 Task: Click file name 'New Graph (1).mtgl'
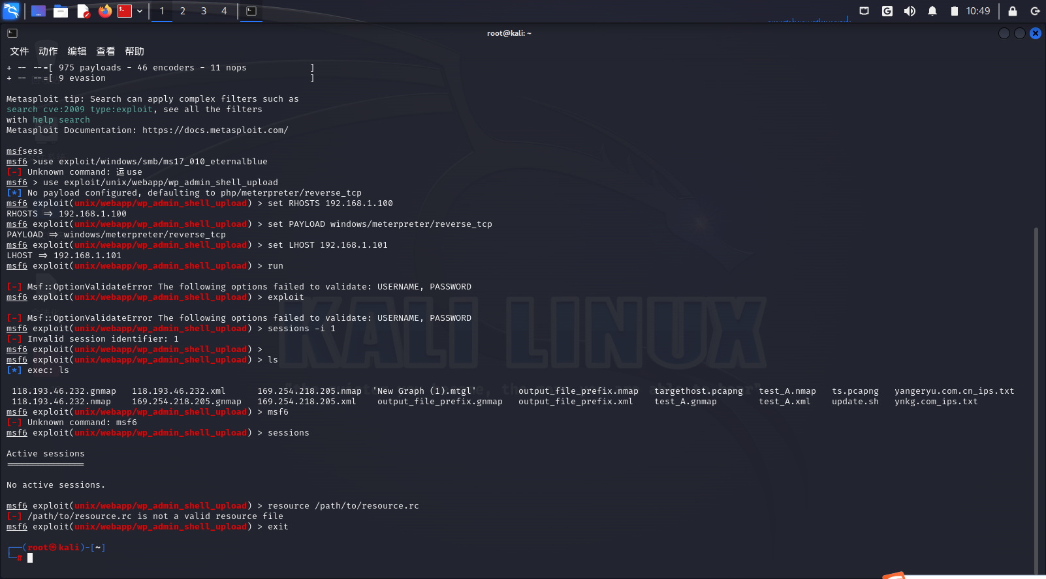click(x=424, y=391)
